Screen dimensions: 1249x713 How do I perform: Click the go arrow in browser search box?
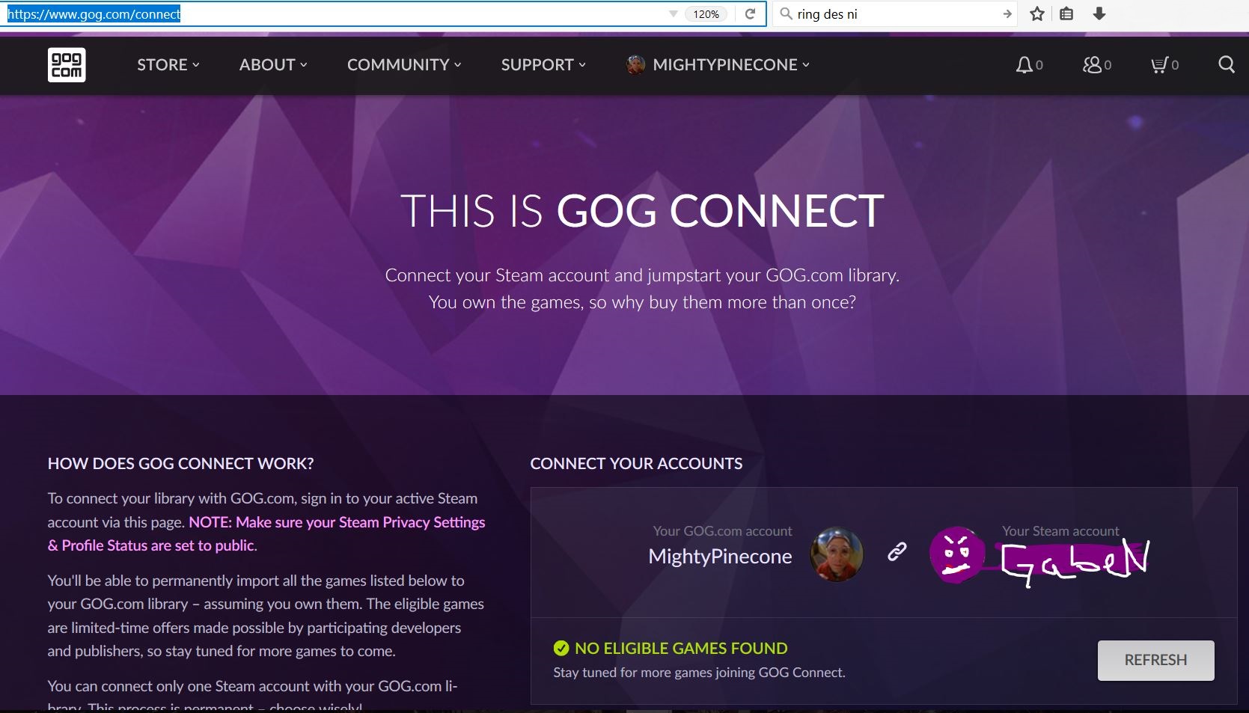click(x=1007, y=13)
